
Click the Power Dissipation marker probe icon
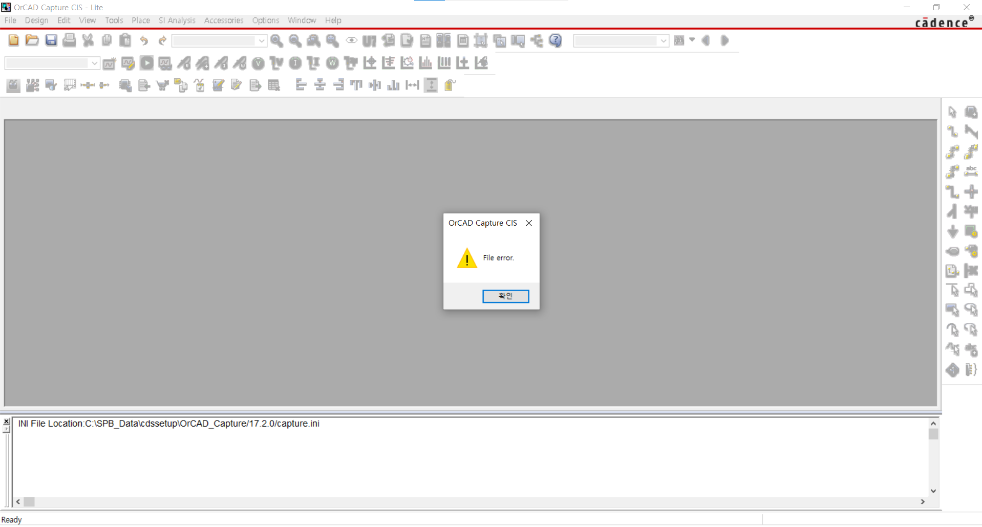point(240,63)
